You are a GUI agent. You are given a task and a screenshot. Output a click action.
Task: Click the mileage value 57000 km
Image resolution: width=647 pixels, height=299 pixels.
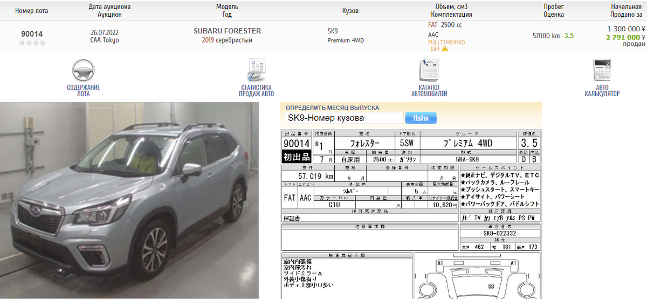(x=546, y=36)
